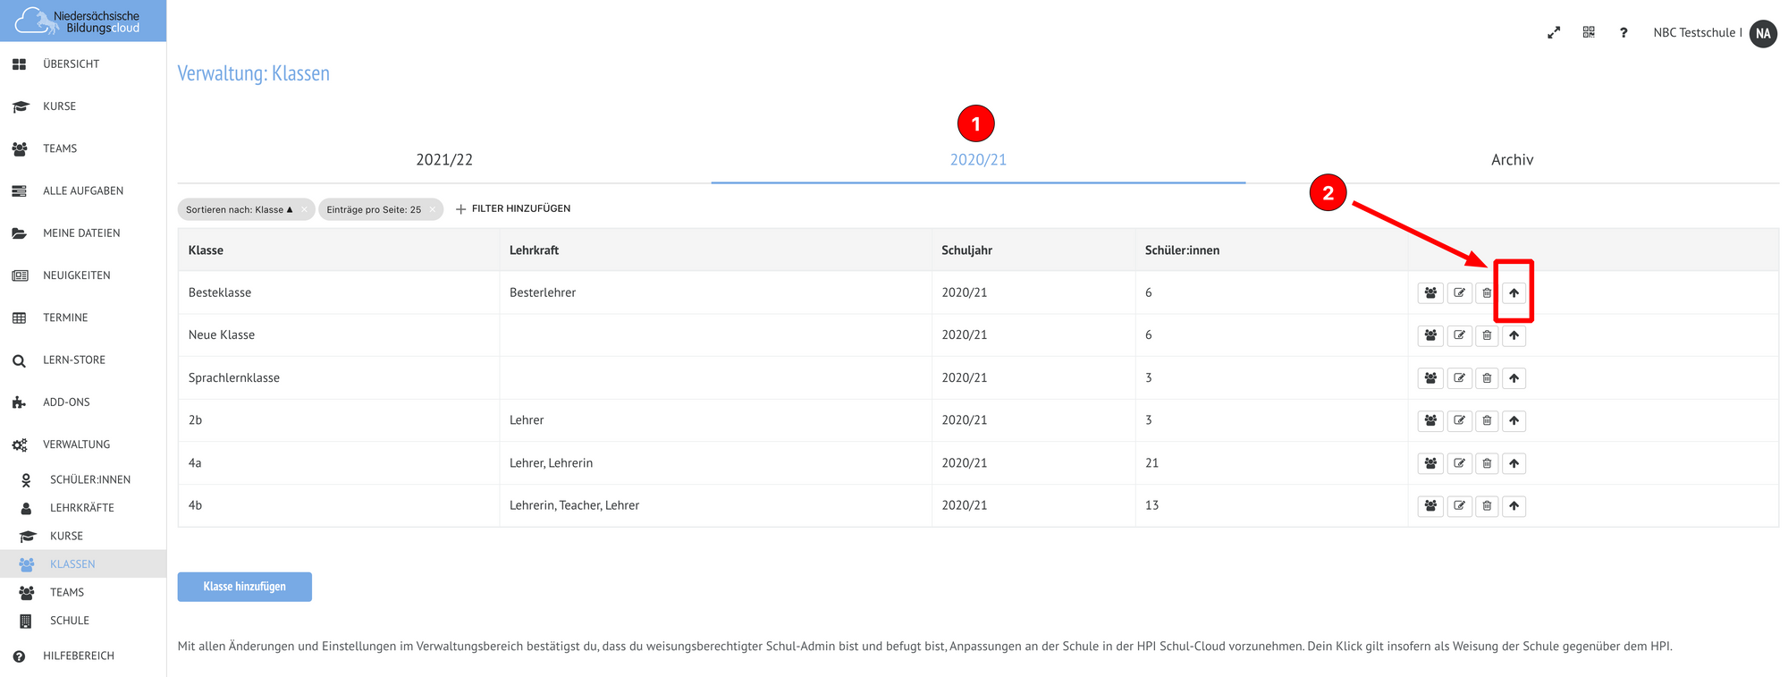Image resolution: width=1788 pixels, height=677 pixels.
Task: Open the 'Sortieren nach: Klasse' sort filter
Action: 238,209
